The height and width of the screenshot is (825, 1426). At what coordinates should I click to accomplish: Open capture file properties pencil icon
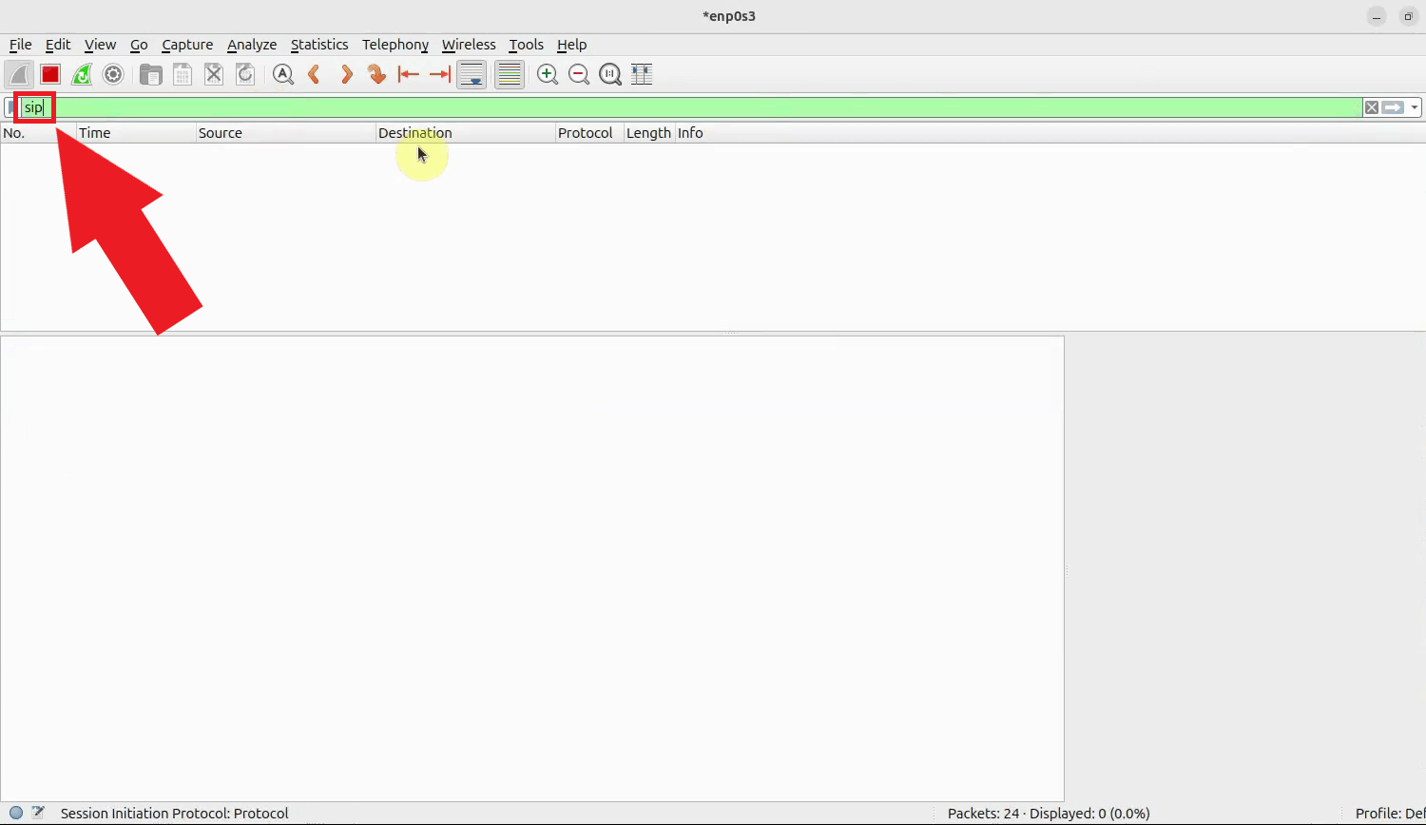click(x=38, y=813)
